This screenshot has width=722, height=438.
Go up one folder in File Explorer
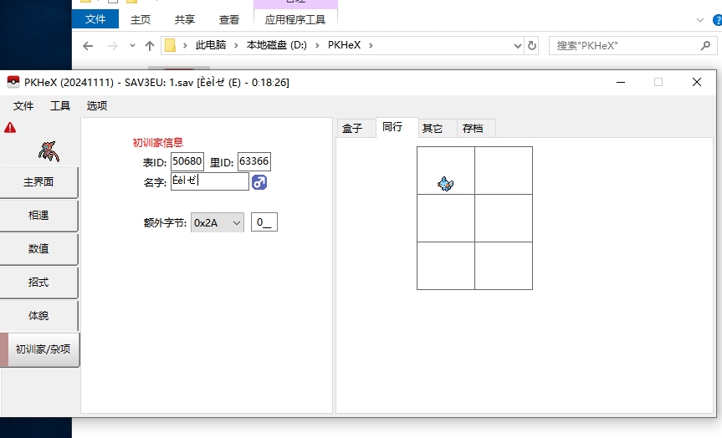149,45
